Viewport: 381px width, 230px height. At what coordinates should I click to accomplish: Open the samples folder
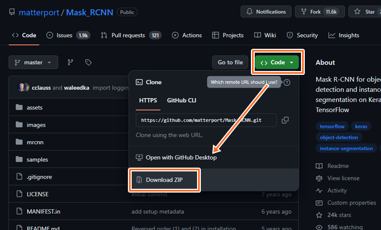tap(37, 160)
